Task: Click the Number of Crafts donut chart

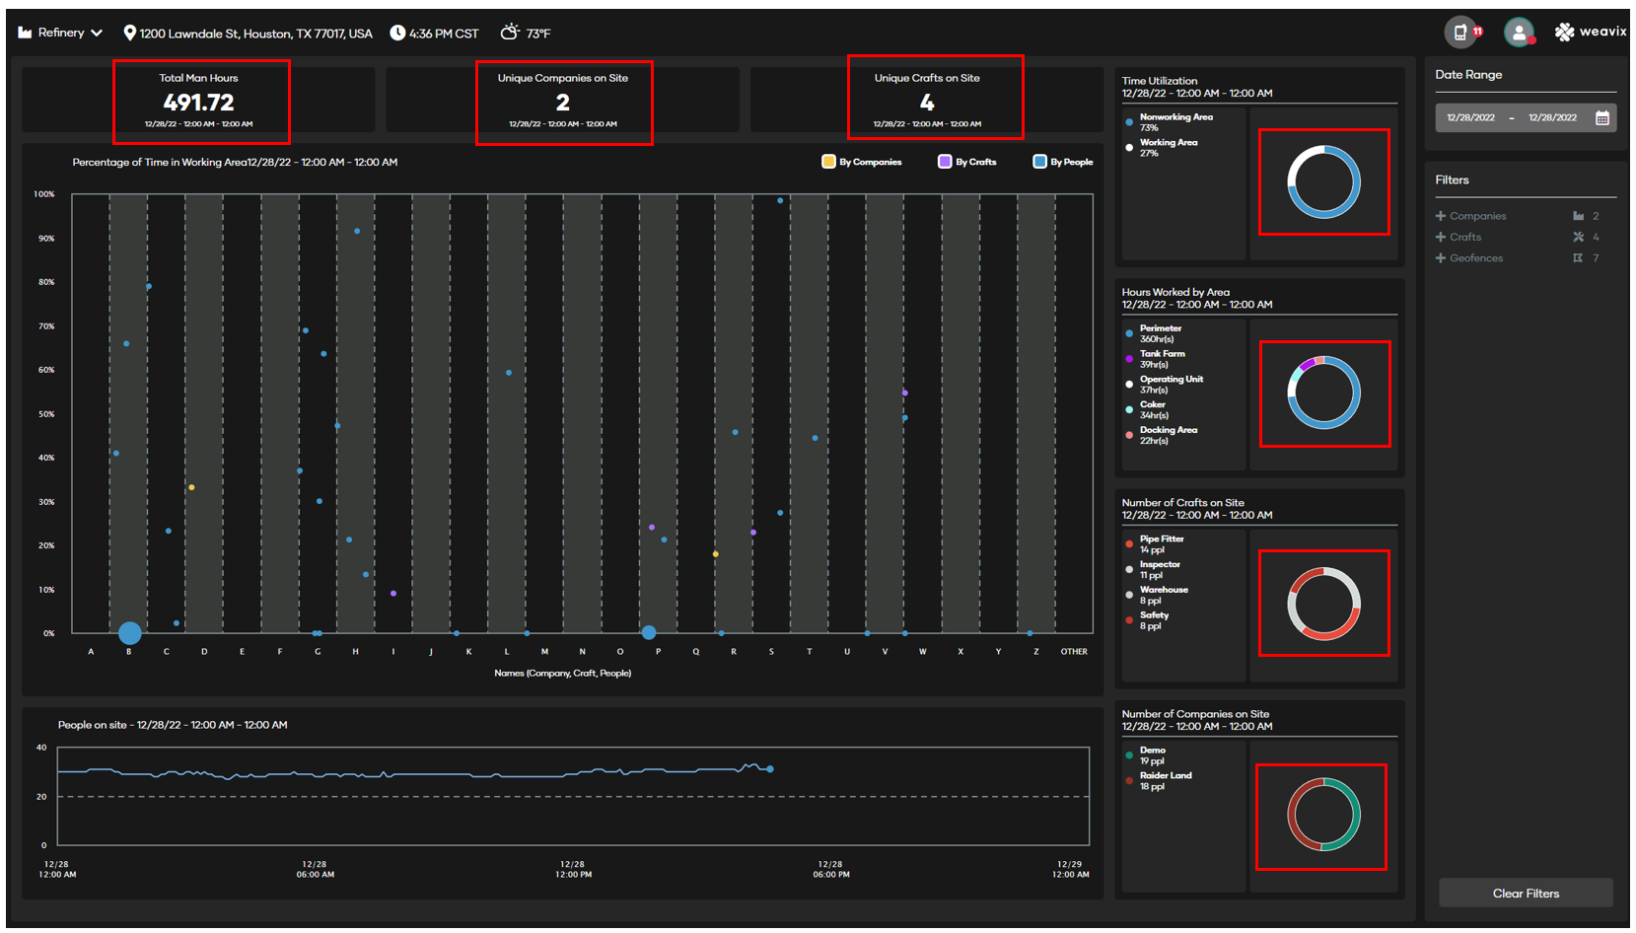Action: point(1324,604)
